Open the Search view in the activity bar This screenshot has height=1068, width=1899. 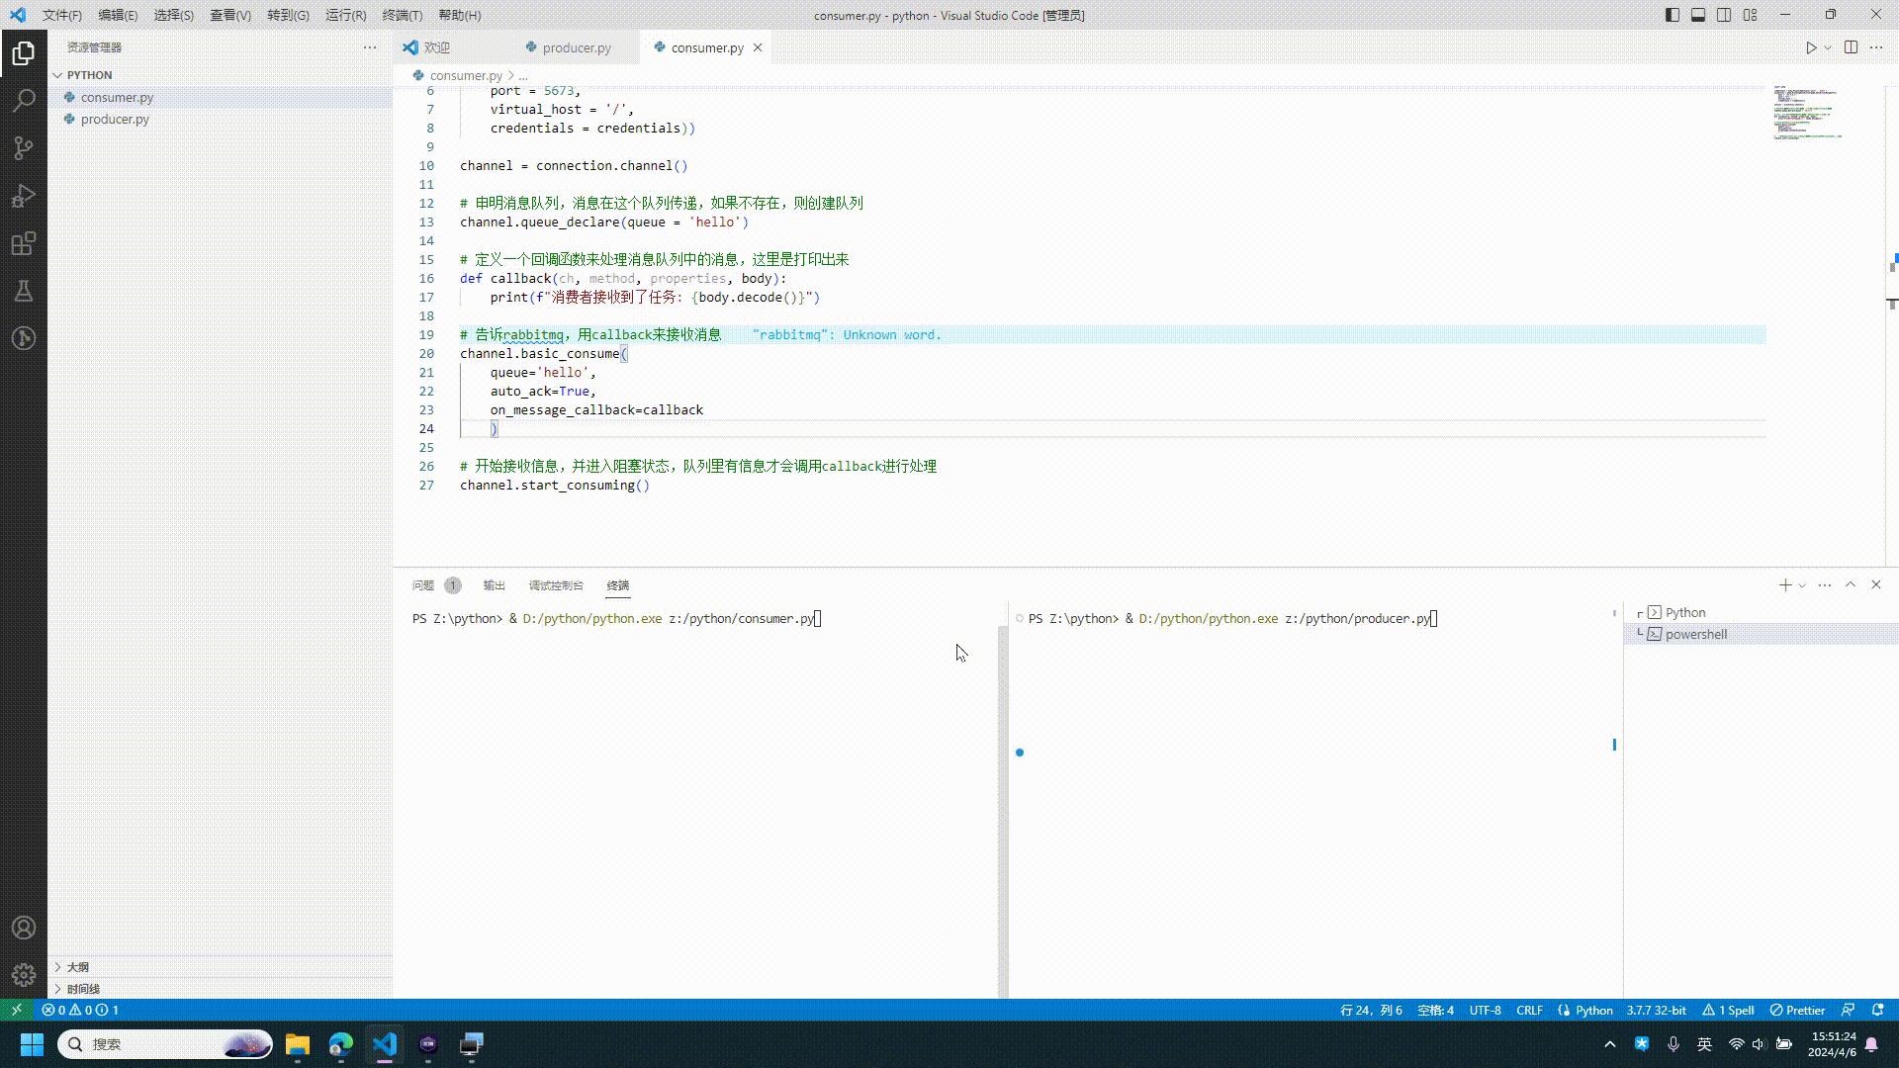[x=24, y=100]
